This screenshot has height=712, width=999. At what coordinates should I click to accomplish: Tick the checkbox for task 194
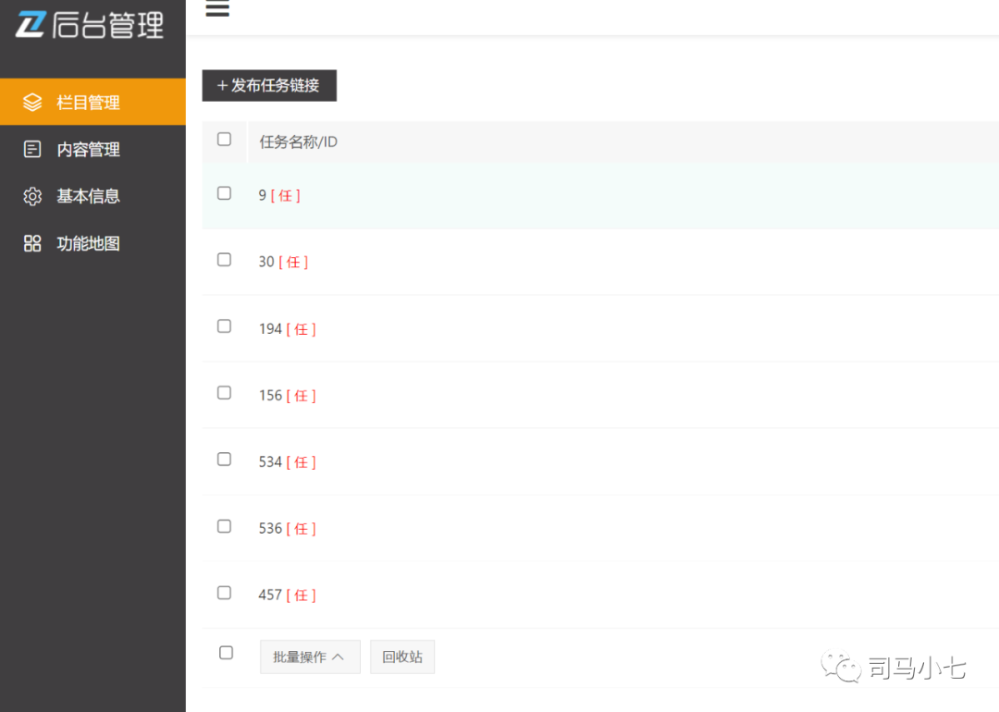[x=224, y=326]
